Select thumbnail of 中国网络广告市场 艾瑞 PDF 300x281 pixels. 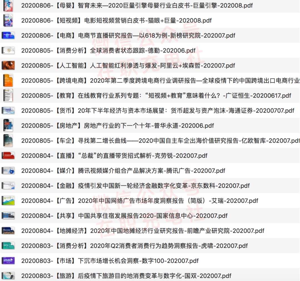[x=8, y=201]
